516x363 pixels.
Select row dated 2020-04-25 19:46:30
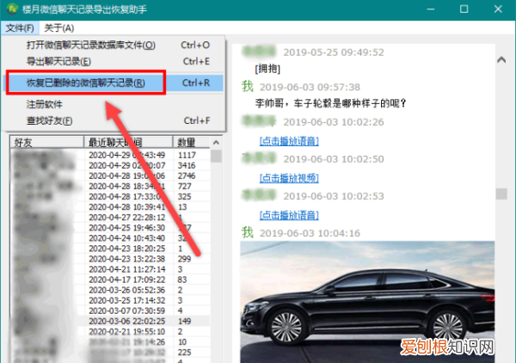coord(110,228)
